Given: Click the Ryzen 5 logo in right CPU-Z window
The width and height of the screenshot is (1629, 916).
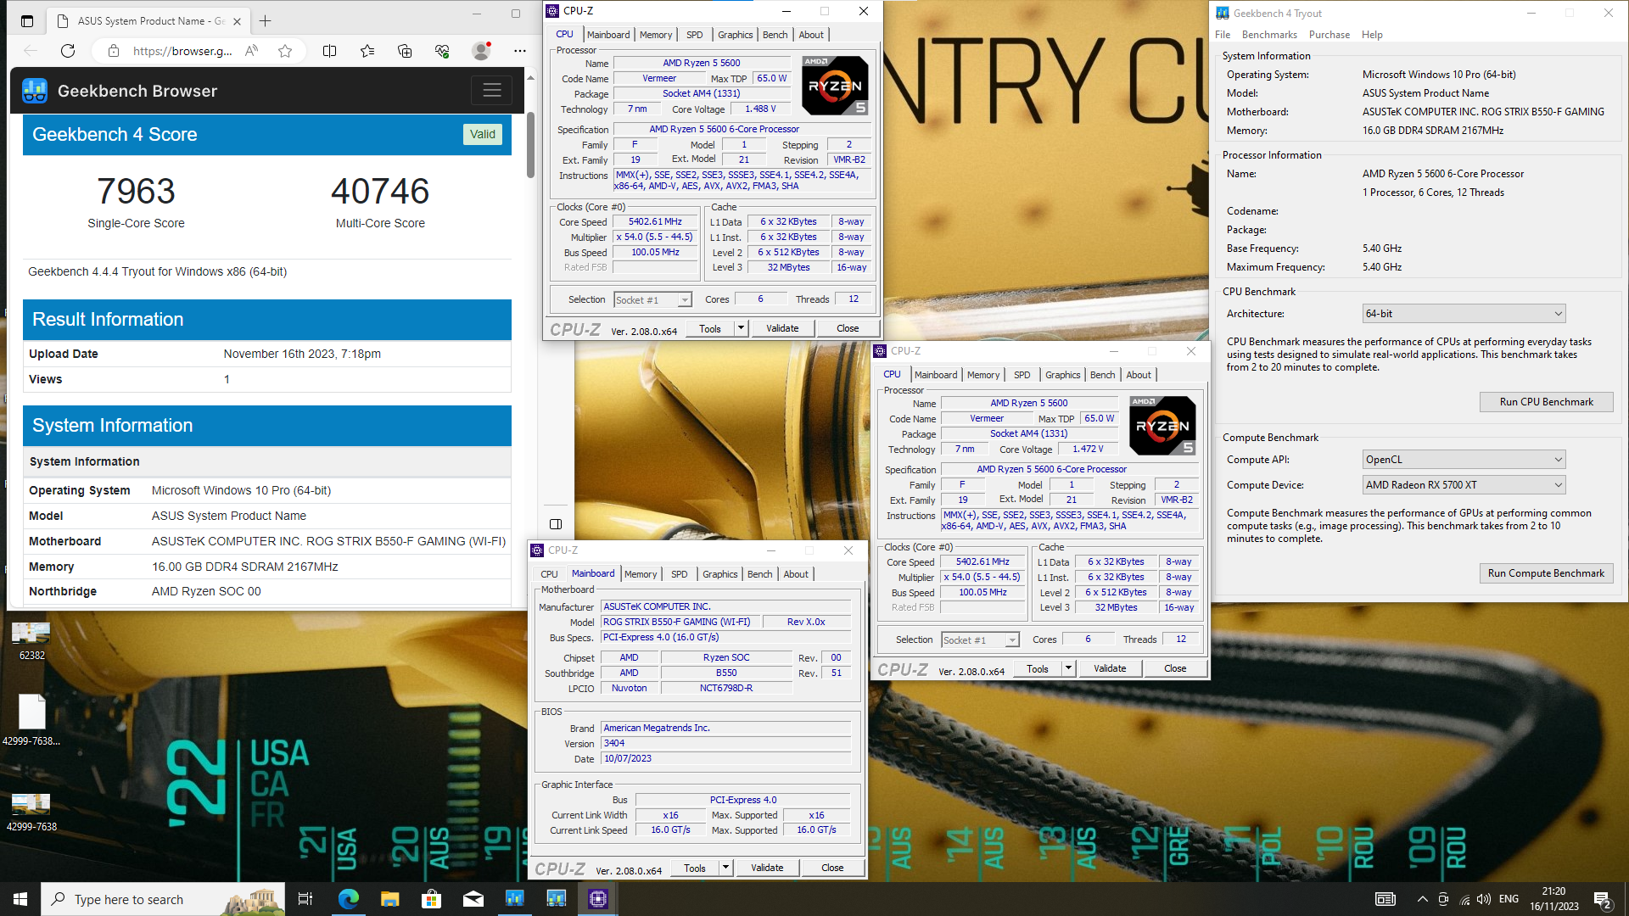Looking at the screenshot, I should coord(1162,426).
